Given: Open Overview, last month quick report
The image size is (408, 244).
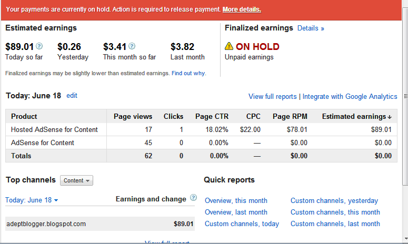Looking at the screenshot, I should pyautogui.click(x=236, y=212).
